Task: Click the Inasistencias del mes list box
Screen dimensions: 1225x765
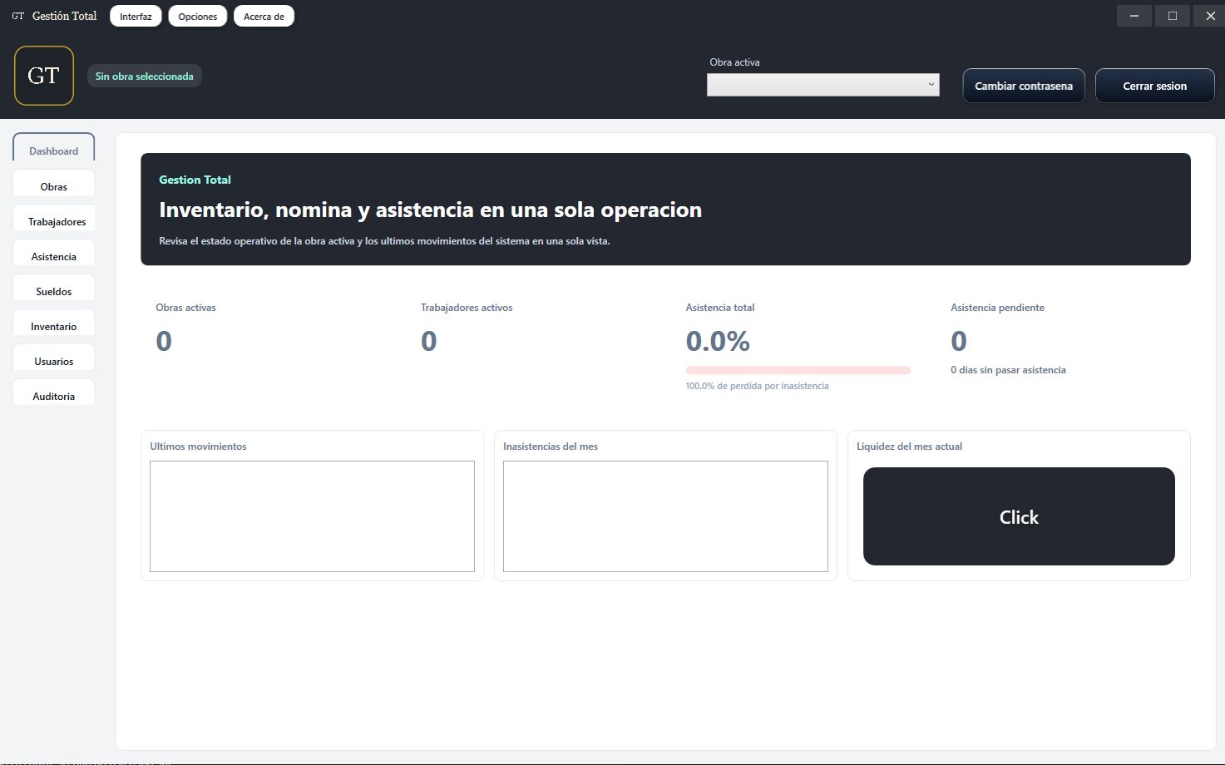Action: tap(665, 516)
